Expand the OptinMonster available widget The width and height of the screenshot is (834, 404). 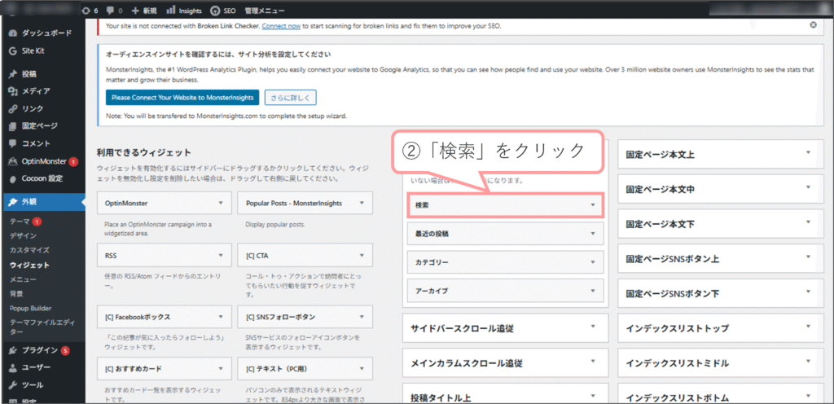221,203
